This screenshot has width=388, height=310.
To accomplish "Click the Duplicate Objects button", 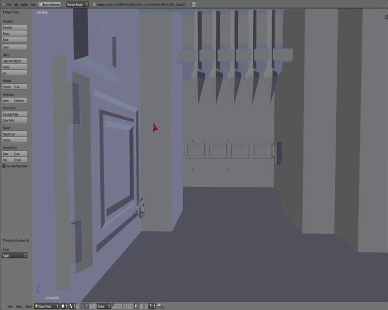I will [x=14, y=61].
